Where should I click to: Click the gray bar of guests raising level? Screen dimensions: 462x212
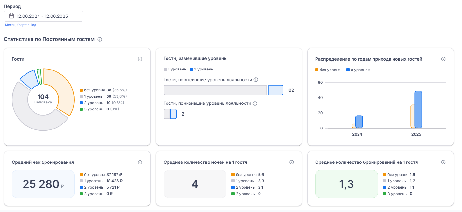point(215,90)
